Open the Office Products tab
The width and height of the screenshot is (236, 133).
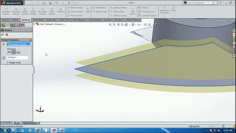click(133, 20)
